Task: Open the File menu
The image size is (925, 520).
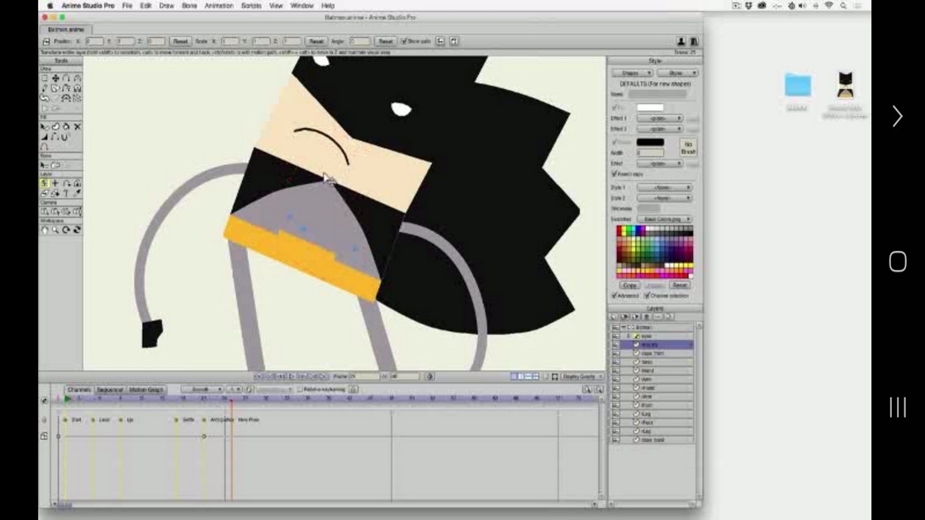Action: pos(127,5)
